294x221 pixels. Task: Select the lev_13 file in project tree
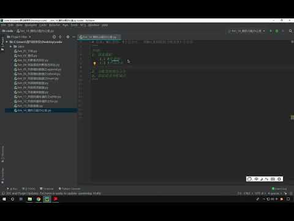[x=28, y=106]
